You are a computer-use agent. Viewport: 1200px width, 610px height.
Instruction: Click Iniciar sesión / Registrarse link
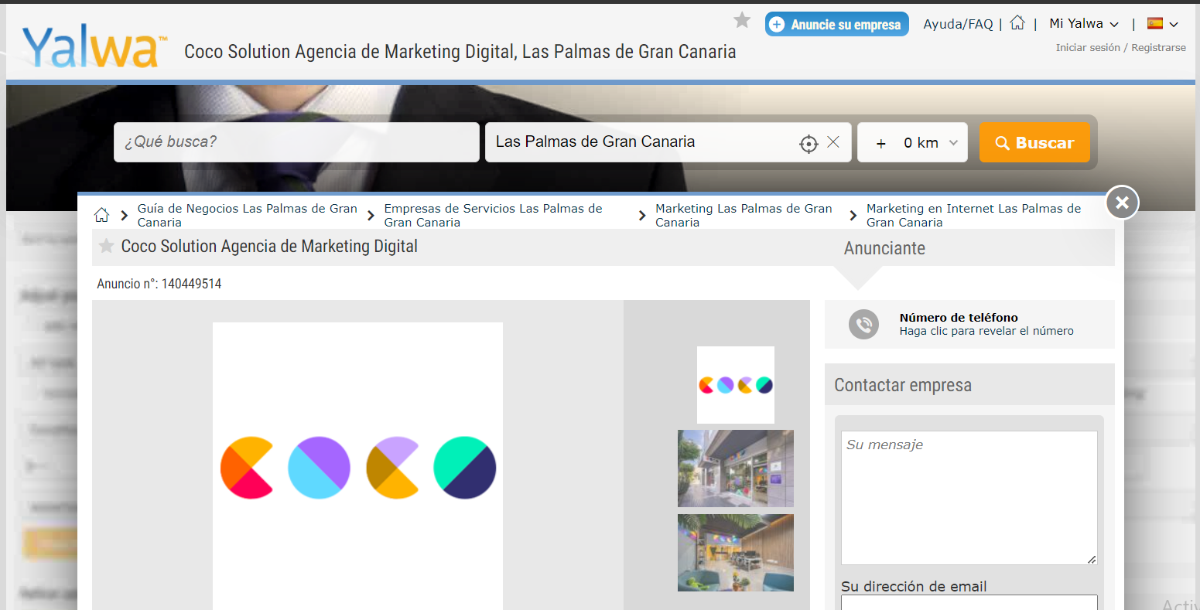click(x=1120, y=48)
